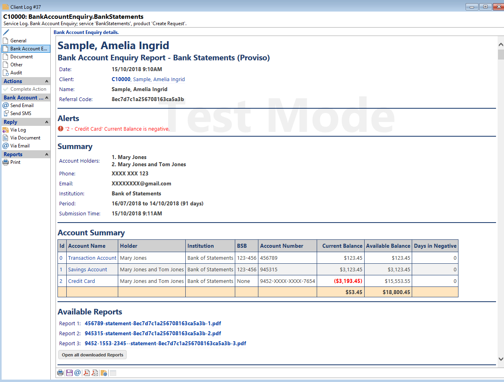Click the scrollbar up arrow
The height and width of the screenshot is (382, 504).
[x=501, y=45]
